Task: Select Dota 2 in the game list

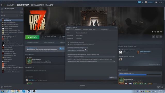Action: (6, 39)
